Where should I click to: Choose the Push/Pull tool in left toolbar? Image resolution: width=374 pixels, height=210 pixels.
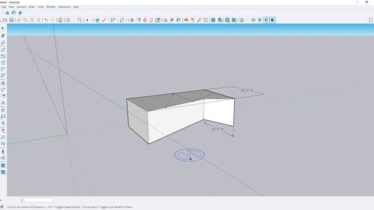[x=3, y=83]
